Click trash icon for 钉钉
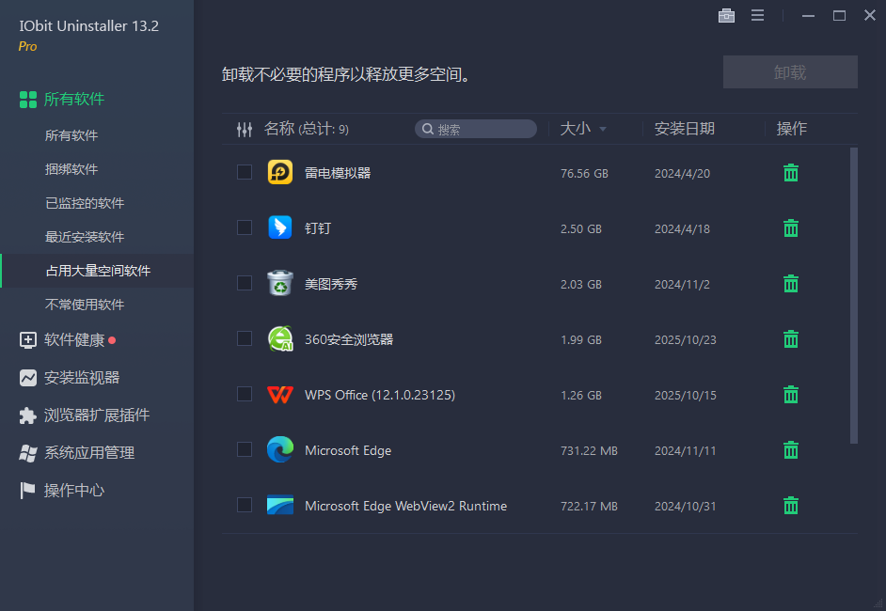This screenshot has height=611, width=886. point(790,228)
